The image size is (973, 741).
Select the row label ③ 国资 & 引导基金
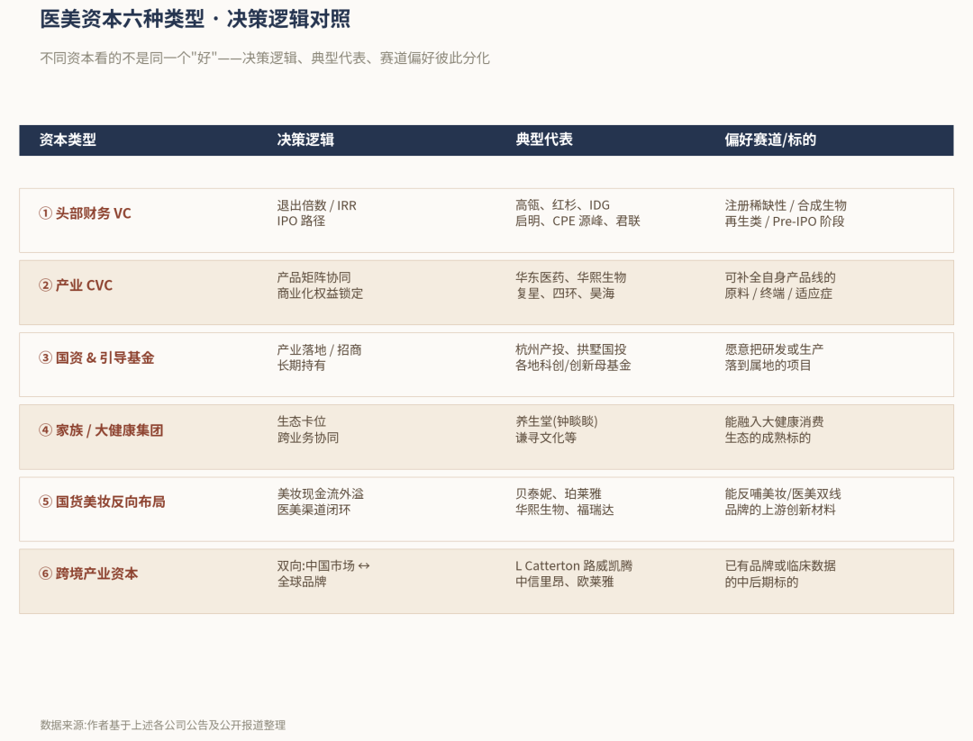(x=96, y=357)
